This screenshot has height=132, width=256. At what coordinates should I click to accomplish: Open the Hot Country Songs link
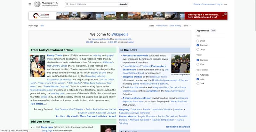57,66
